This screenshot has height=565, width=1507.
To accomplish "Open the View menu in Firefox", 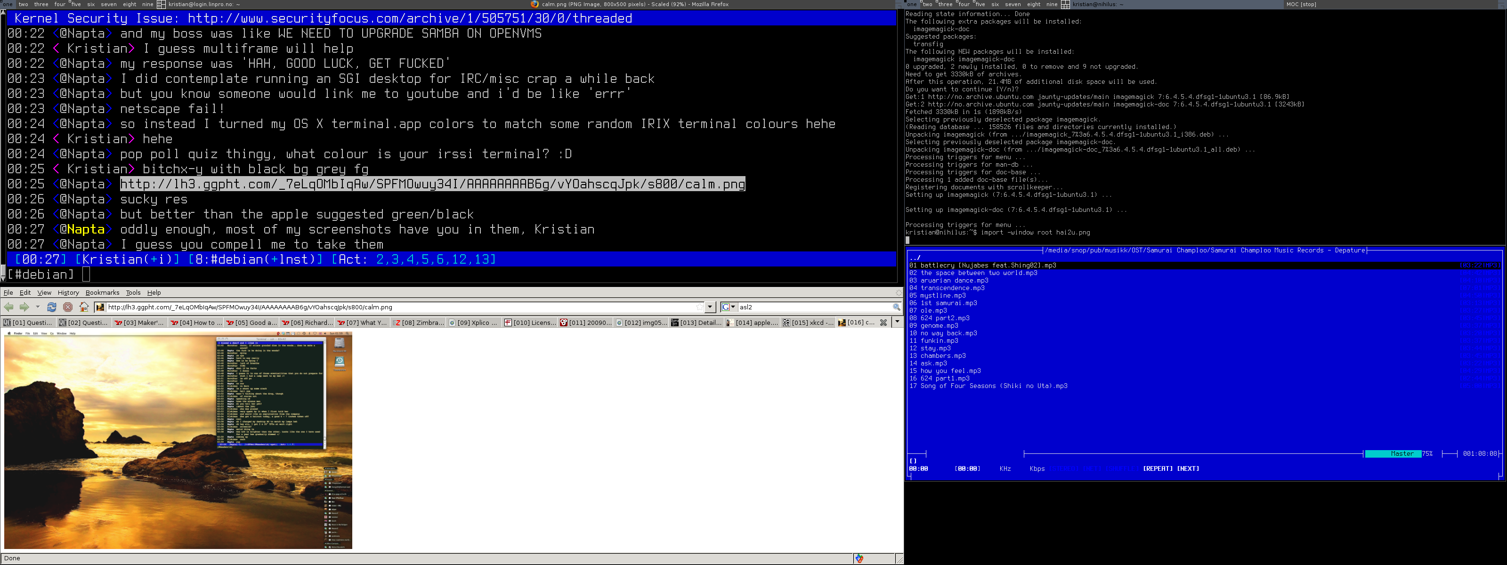I will tap(44, 292).
